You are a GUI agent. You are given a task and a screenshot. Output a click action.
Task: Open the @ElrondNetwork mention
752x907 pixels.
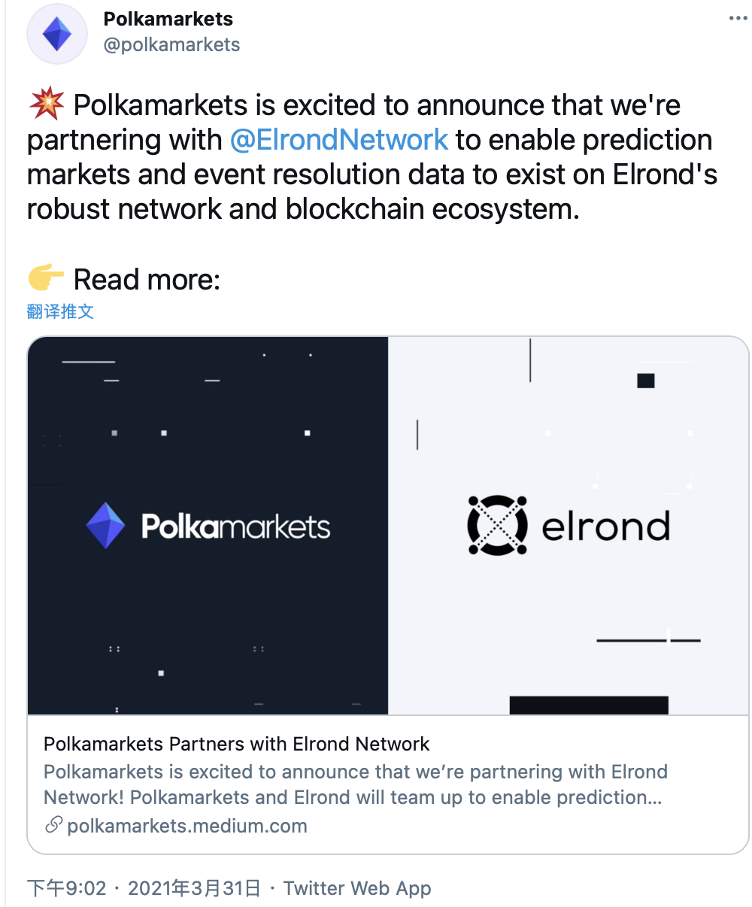339,140
